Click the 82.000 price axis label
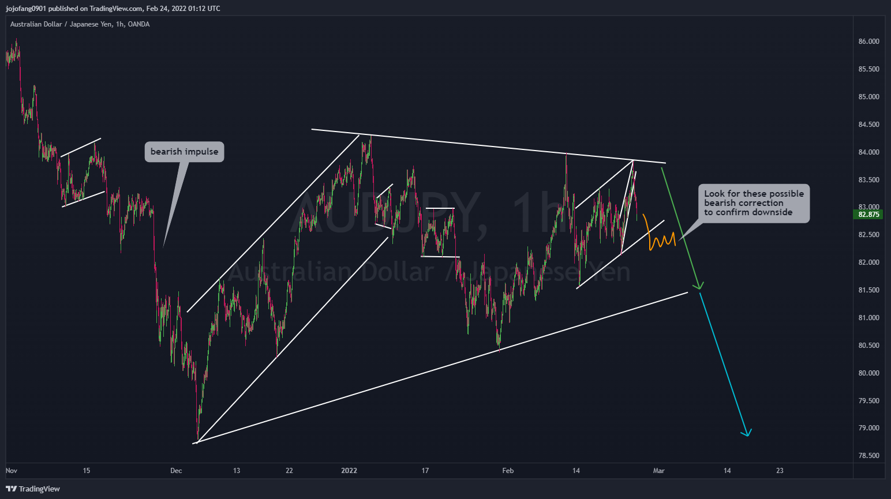The image size is (891, 499). coord(868,262)
